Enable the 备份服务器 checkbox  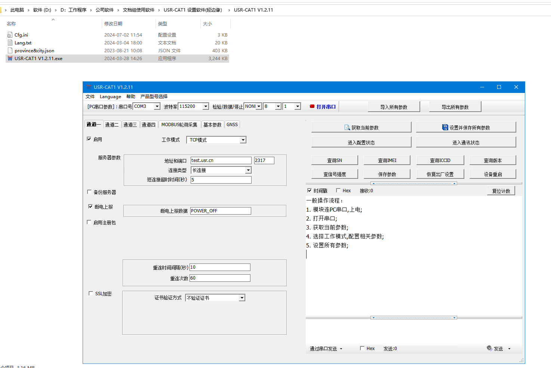coord(89,192)
